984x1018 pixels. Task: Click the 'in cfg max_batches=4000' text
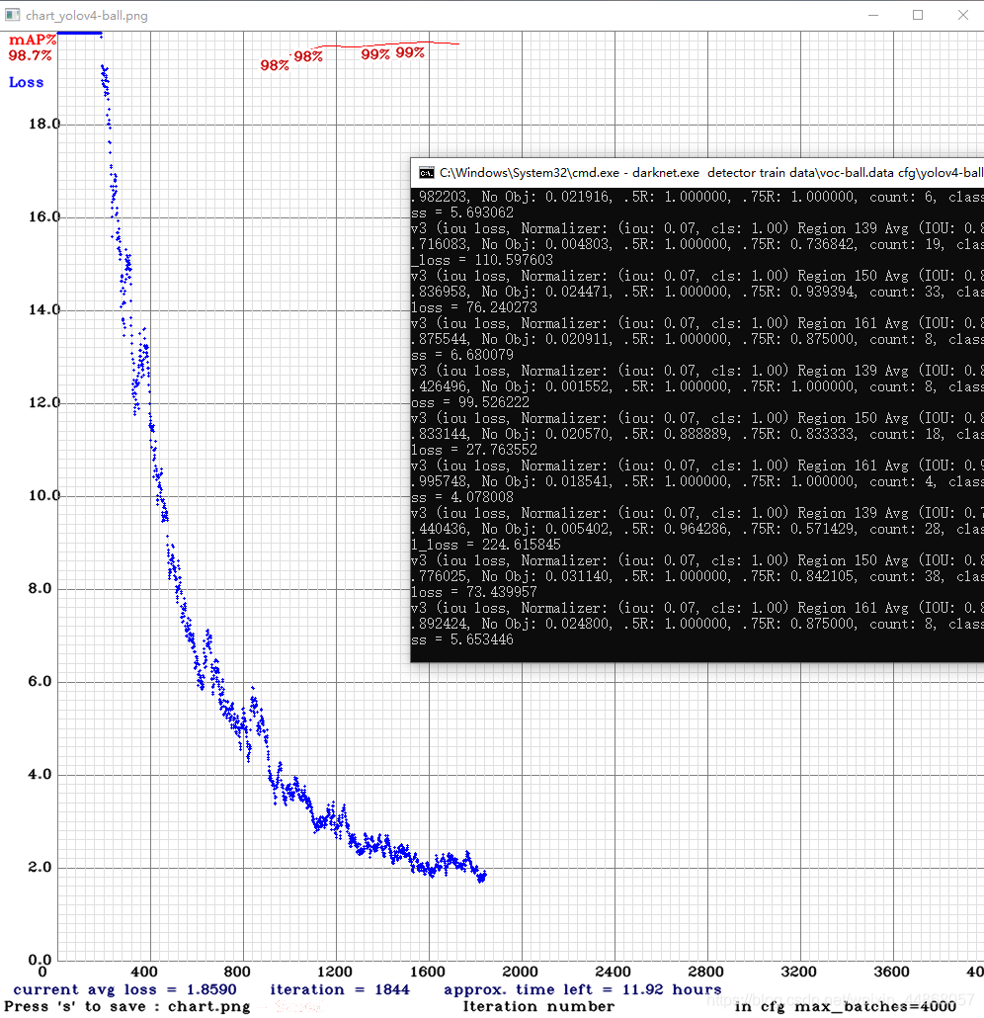tap(845, 1006)
